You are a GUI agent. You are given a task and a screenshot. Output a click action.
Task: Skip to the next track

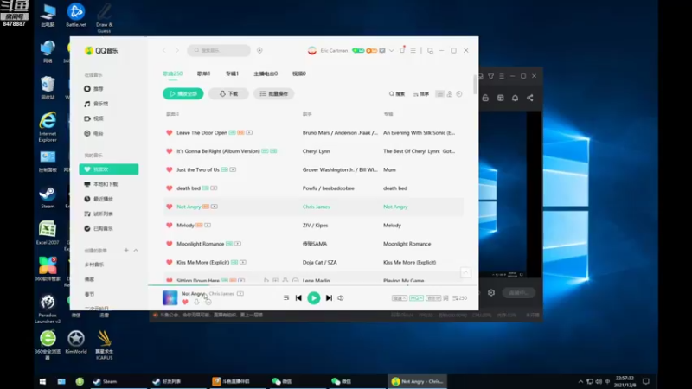329,298
